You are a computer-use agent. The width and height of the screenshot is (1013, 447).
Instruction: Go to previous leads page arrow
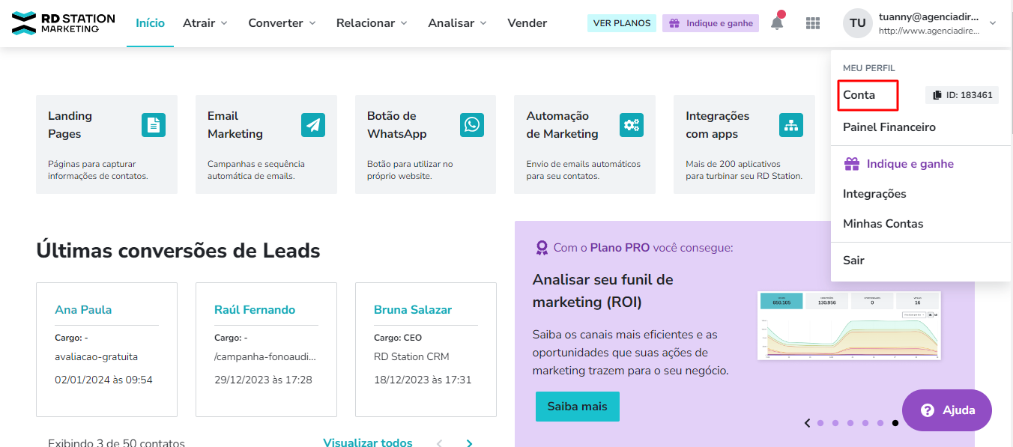[x=440, y=443]
